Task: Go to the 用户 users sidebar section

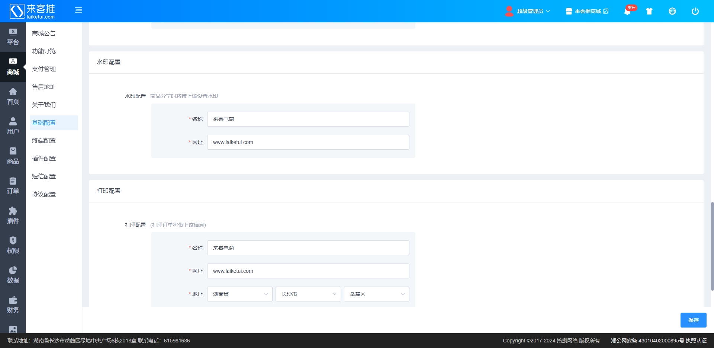Action: (13, 126)
